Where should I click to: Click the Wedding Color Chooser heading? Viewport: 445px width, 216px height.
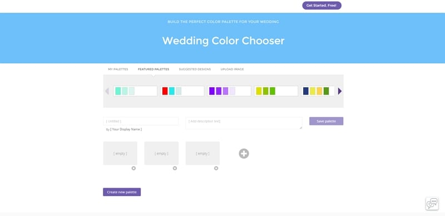223,41
